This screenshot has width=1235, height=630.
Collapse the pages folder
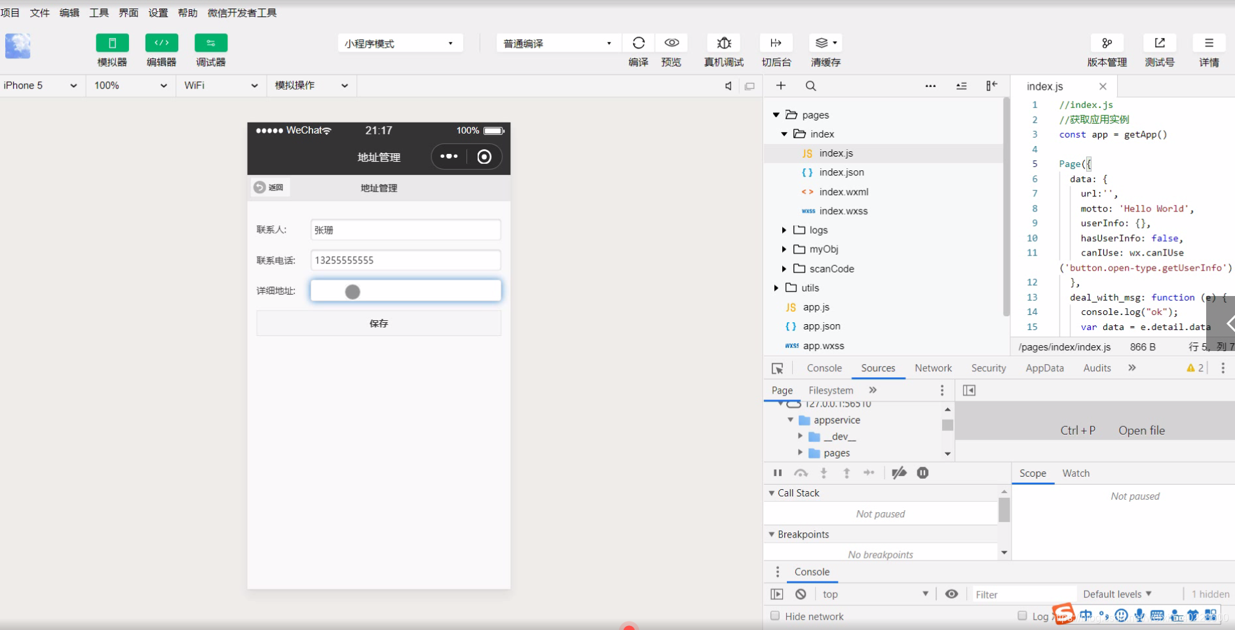point(776,115)
